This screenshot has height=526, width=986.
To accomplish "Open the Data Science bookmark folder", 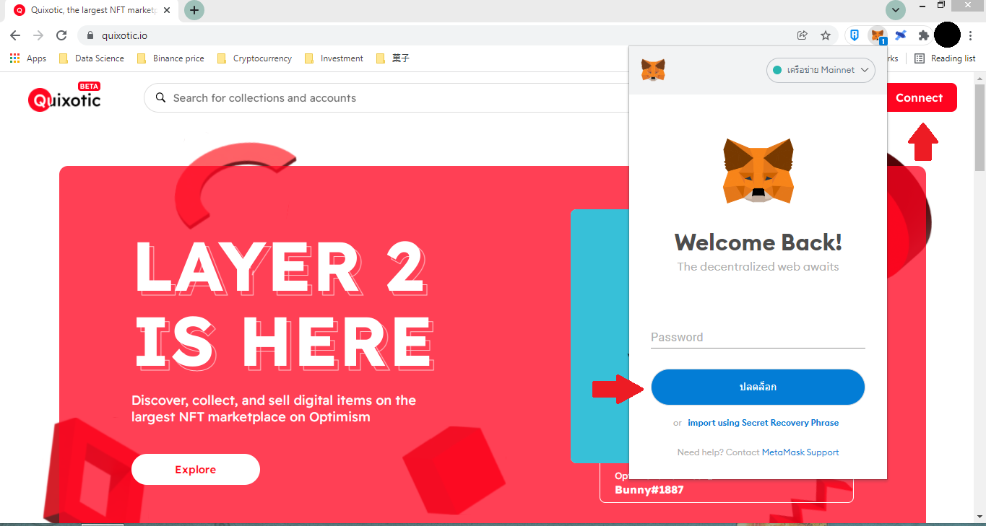I will (91, 58).
